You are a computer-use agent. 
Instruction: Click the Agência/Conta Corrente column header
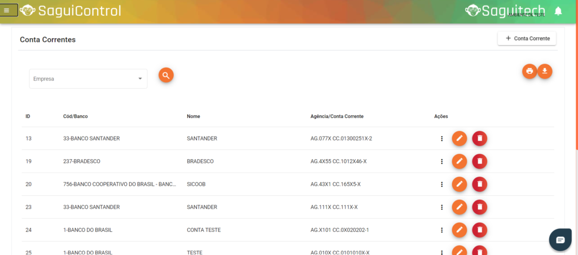point(336,116)
